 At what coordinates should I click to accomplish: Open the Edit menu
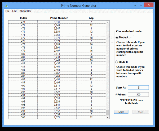point(14,11)
